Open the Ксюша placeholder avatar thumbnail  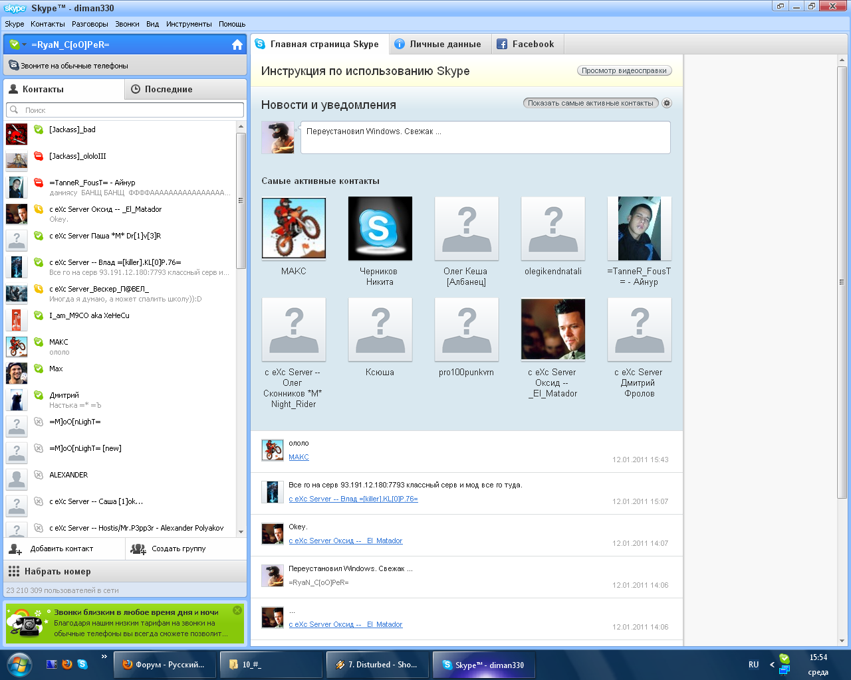380,329
